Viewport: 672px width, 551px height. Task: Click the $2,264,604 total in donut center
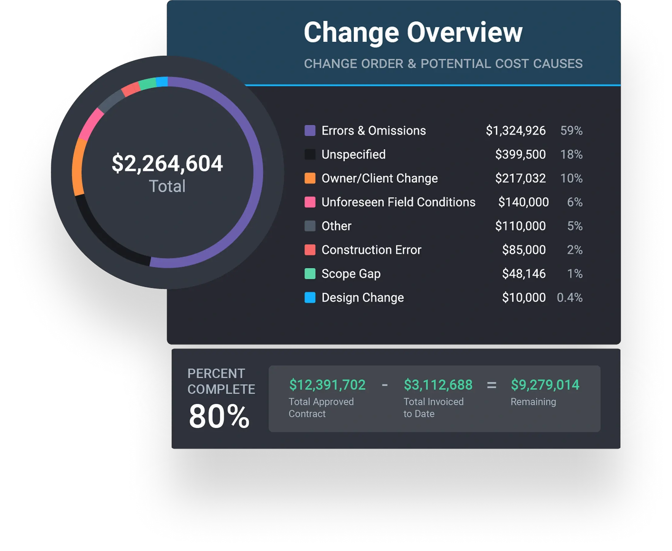point(167,164)
